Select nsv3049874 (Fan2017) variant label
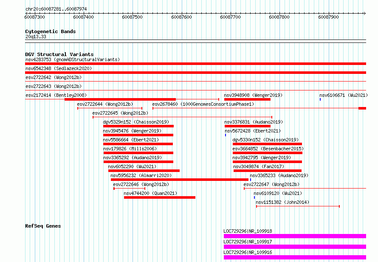This screenshot has height=262, width=378. click(259, 166)
